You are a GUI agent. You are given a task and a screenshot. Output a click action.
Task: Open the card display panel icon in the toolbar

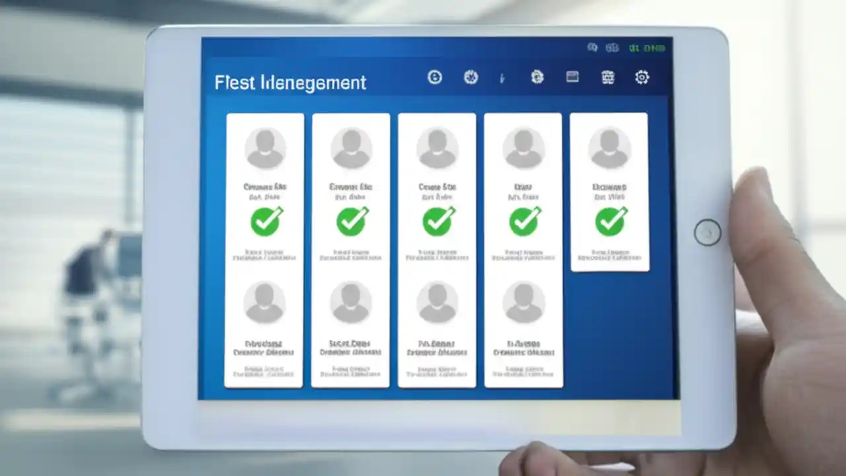tap(572, 77)
